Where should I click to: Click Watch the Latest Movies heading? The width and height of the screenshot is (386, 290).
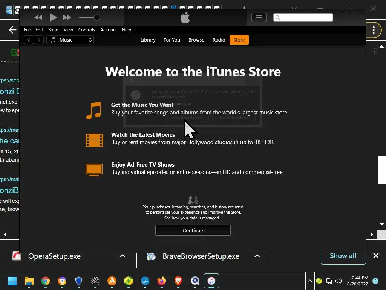[x=143, y=135]
